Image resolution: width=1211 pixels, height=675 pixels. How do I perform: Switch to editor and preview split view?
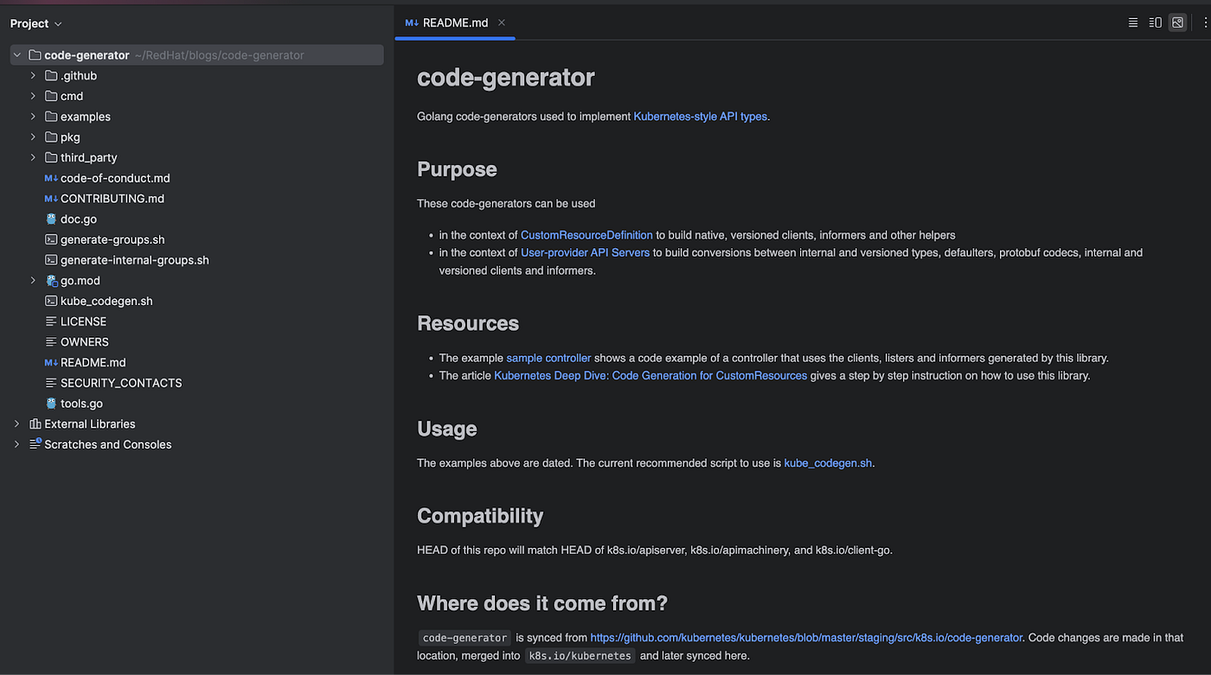coord(1156,23)
